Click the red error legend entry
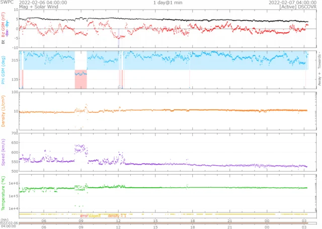Viewport: 322px width, 229px height. click(84, 215)
